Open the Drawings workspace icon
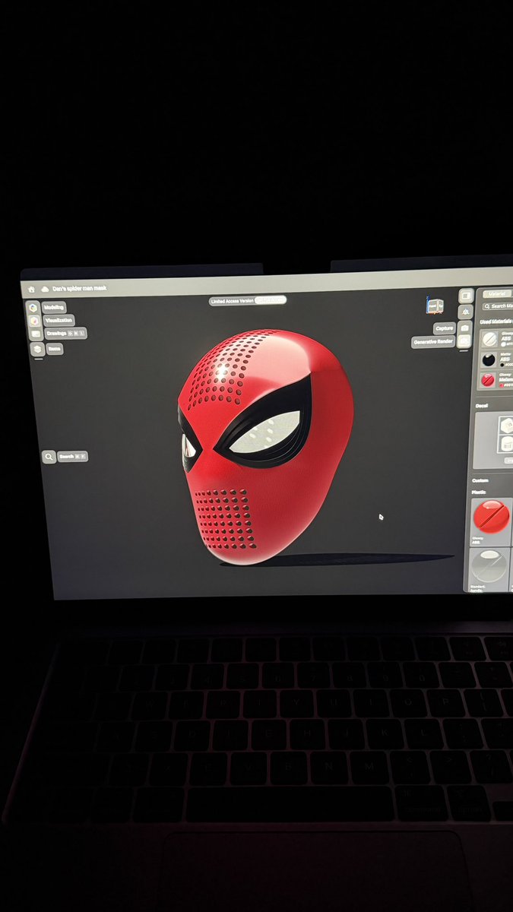 (x=35, y=334)
